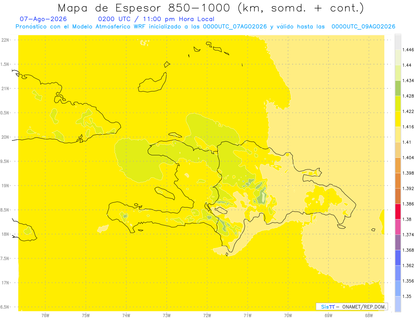Click the legend value "1.428"
This screenshot has width=414, height=320.
[408, 96]
